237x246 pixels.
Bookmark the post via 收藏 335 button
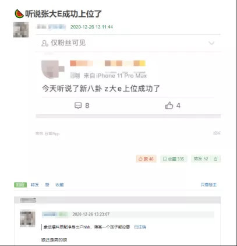tap(174, 159)
